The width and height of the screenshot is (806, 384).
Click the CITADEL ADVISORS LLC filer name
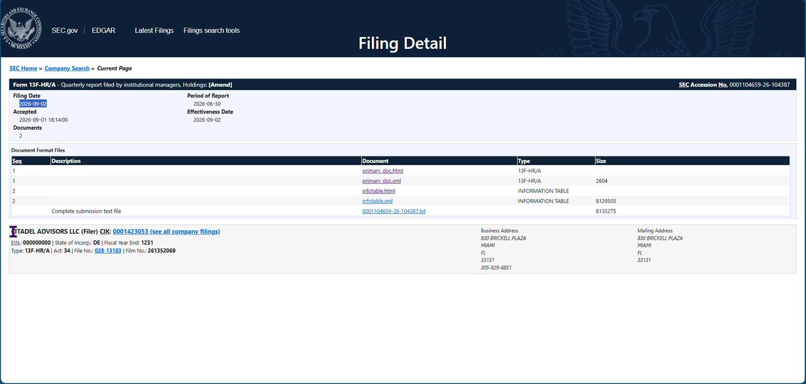(44, 232)
